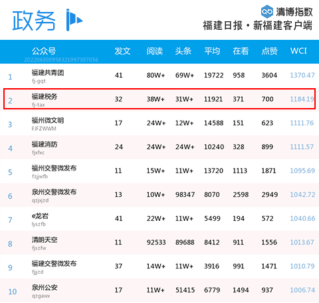This screenshot has width=319, height=303.
Task: Click rank number 10
Action: coord(13,292)
